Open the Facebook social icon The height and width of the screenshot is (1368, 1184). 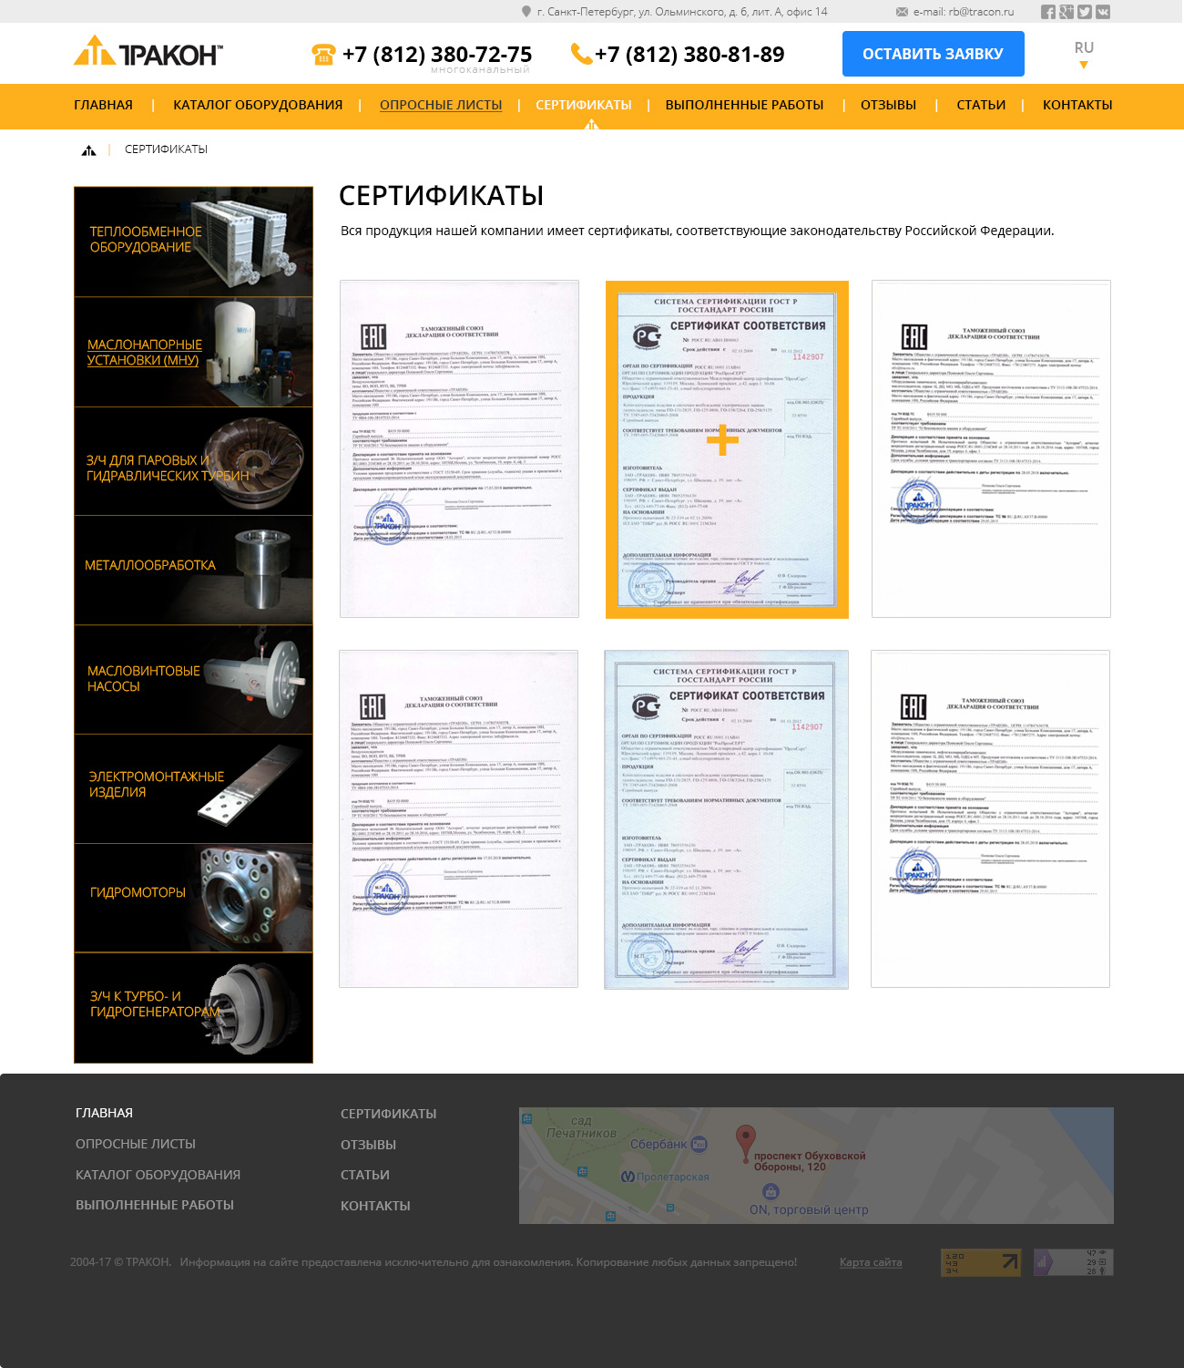pyautogui.click(x=1048, y=12)
